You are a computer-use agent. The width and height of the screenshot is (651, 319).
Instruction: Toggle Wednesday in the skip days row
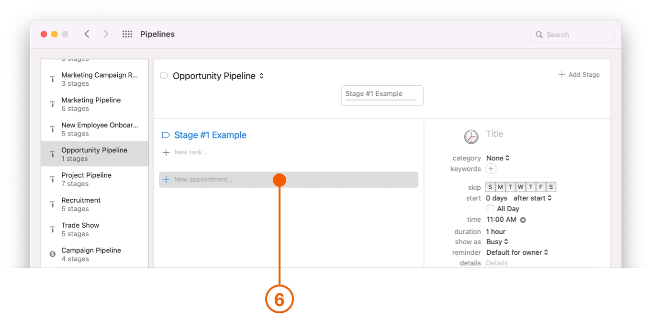520,186
